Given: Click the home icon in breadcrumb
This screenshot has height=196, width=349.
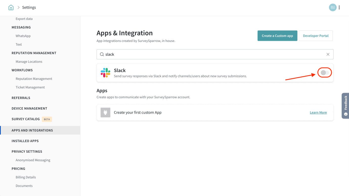Looking at the screenshot, I should point(11,8).
